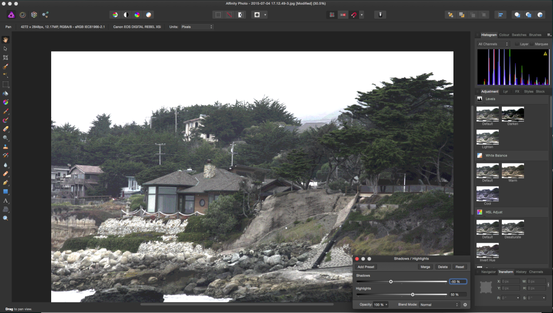Click the Merge button

point(425,267)
